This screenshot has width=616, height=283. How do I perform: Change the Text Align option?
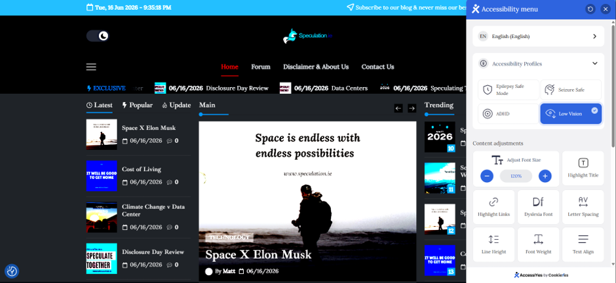[x=583, y=244]
